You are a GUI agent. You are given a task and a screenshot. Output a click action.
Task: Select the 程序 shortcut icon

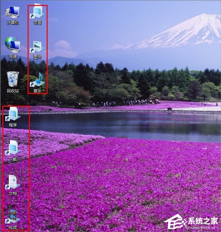[x=13, y=114]
